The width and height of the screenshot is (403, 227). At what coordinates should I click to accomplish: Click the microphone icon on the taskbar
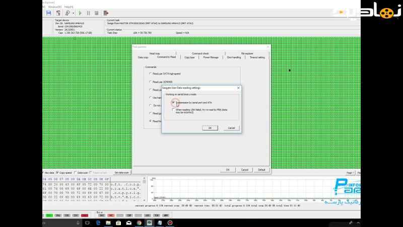[x=78, y=223]
